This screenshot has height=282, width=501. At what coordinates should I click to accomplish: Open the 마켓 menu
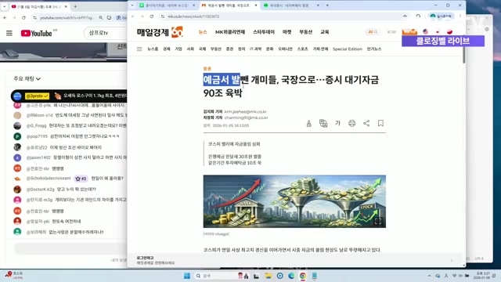(x=287, y=32)
